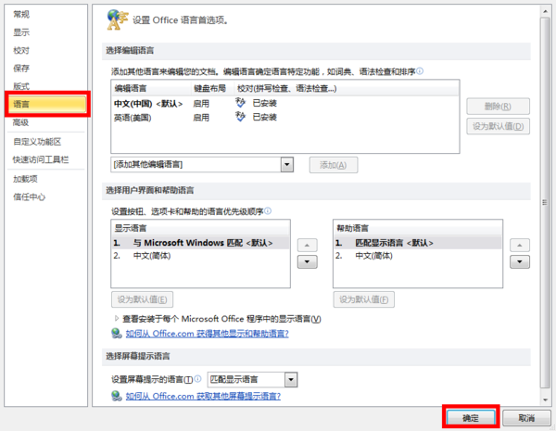Open link 如何从 Office.com 获得其他显示和帮助语言
Viewport: 556px width, 431px height.
[x=207, y=334]
